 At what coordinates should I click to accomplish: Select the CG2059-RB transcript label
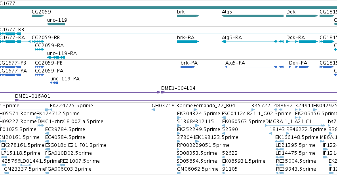46,37
